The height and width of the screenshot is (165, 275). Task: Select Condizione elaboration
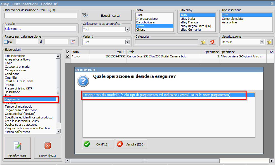click(x=30, y=74)
